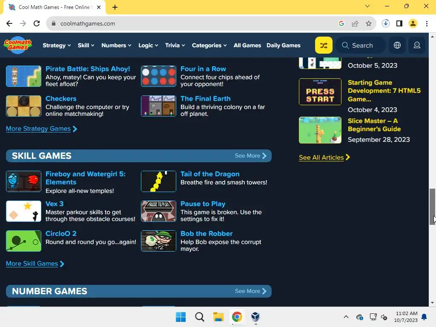Reload the page with the refresh icon
Viewport: 436px width, 327px height.
[x=37, y=24]
